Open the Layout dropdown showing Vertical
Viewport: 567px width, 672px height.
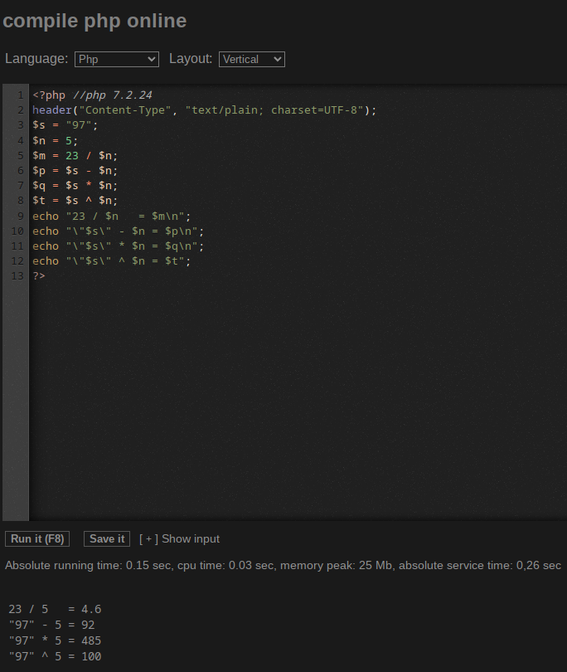pyautogui.click(x=252, y=59)
